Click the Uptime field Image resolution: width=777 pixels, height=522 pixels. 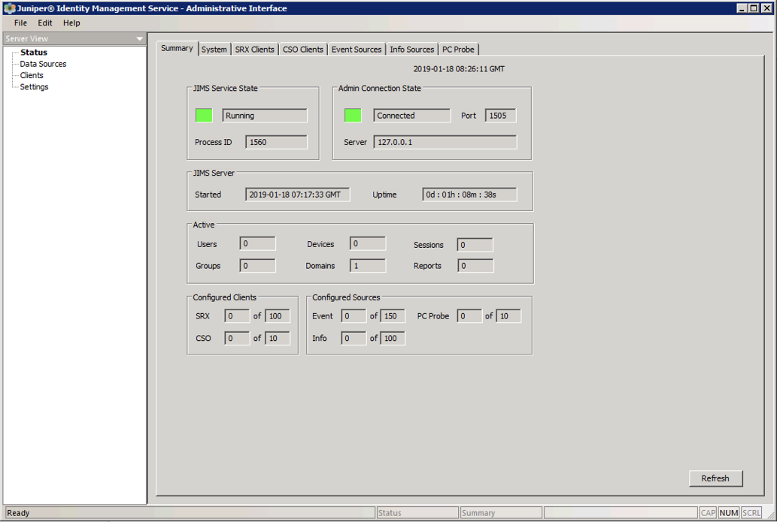pos(469,195)
